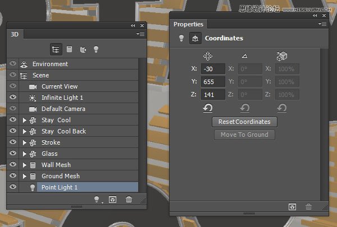Click Reset Coordinates button
This screenshot has height=227, width=337.
pos(244,122)
